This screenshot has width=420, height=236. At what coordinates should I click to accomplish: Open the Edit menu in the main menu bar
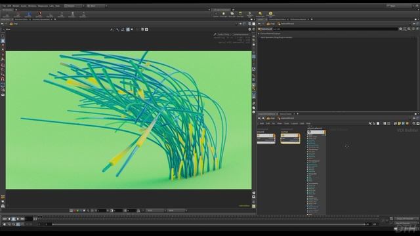coord(9,6)
